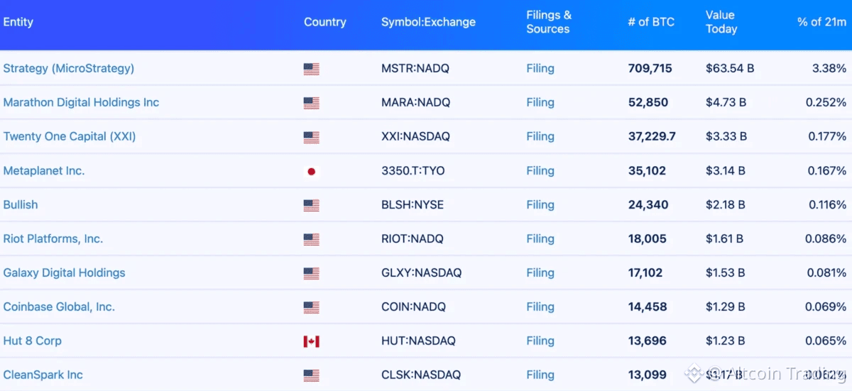Open the Filing link for Metaplanet Inc.
Screen dimensions: 852x391
[540, 170]
